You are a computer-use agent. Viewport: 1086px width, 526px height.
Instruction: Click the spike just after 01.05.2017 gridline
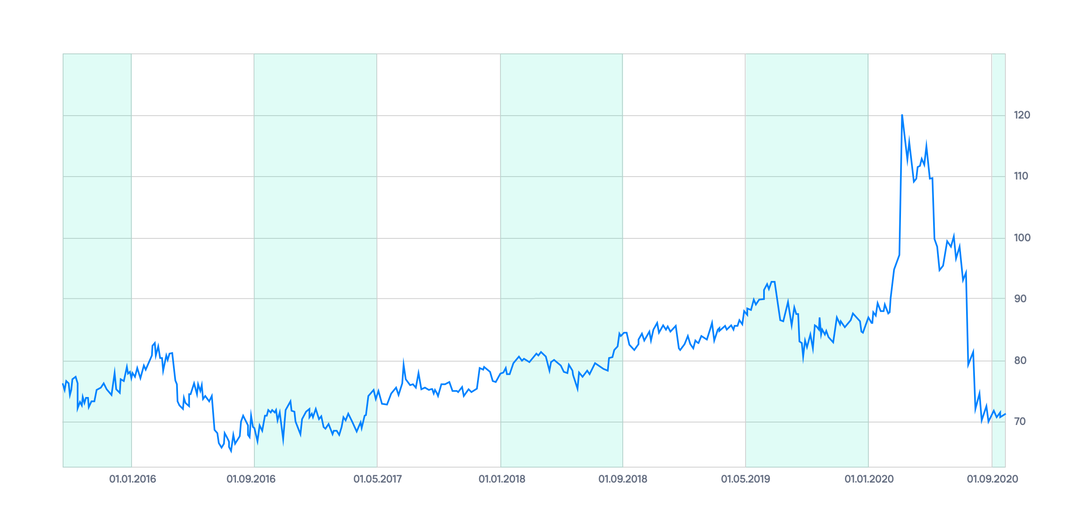pos(403,362)
